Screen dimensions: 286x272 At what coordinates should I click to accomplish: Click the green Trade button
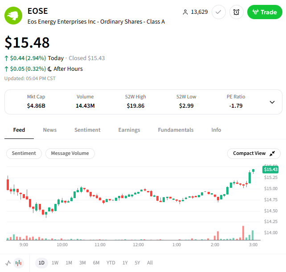coord(265,12)
